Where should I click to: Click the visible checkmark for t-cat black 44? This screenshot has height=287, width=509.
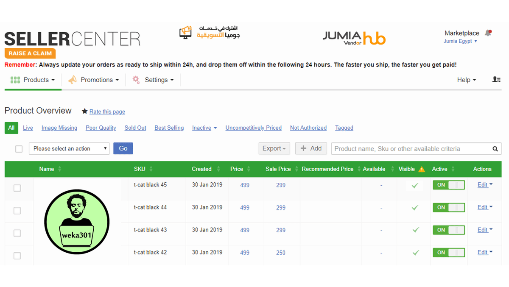click(x=415, y=208)
